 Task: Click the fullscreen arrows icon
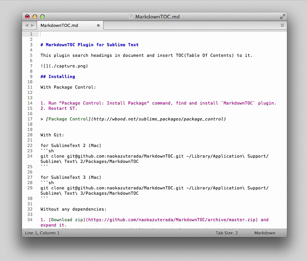pyautogui.click(x=282, y=17)
